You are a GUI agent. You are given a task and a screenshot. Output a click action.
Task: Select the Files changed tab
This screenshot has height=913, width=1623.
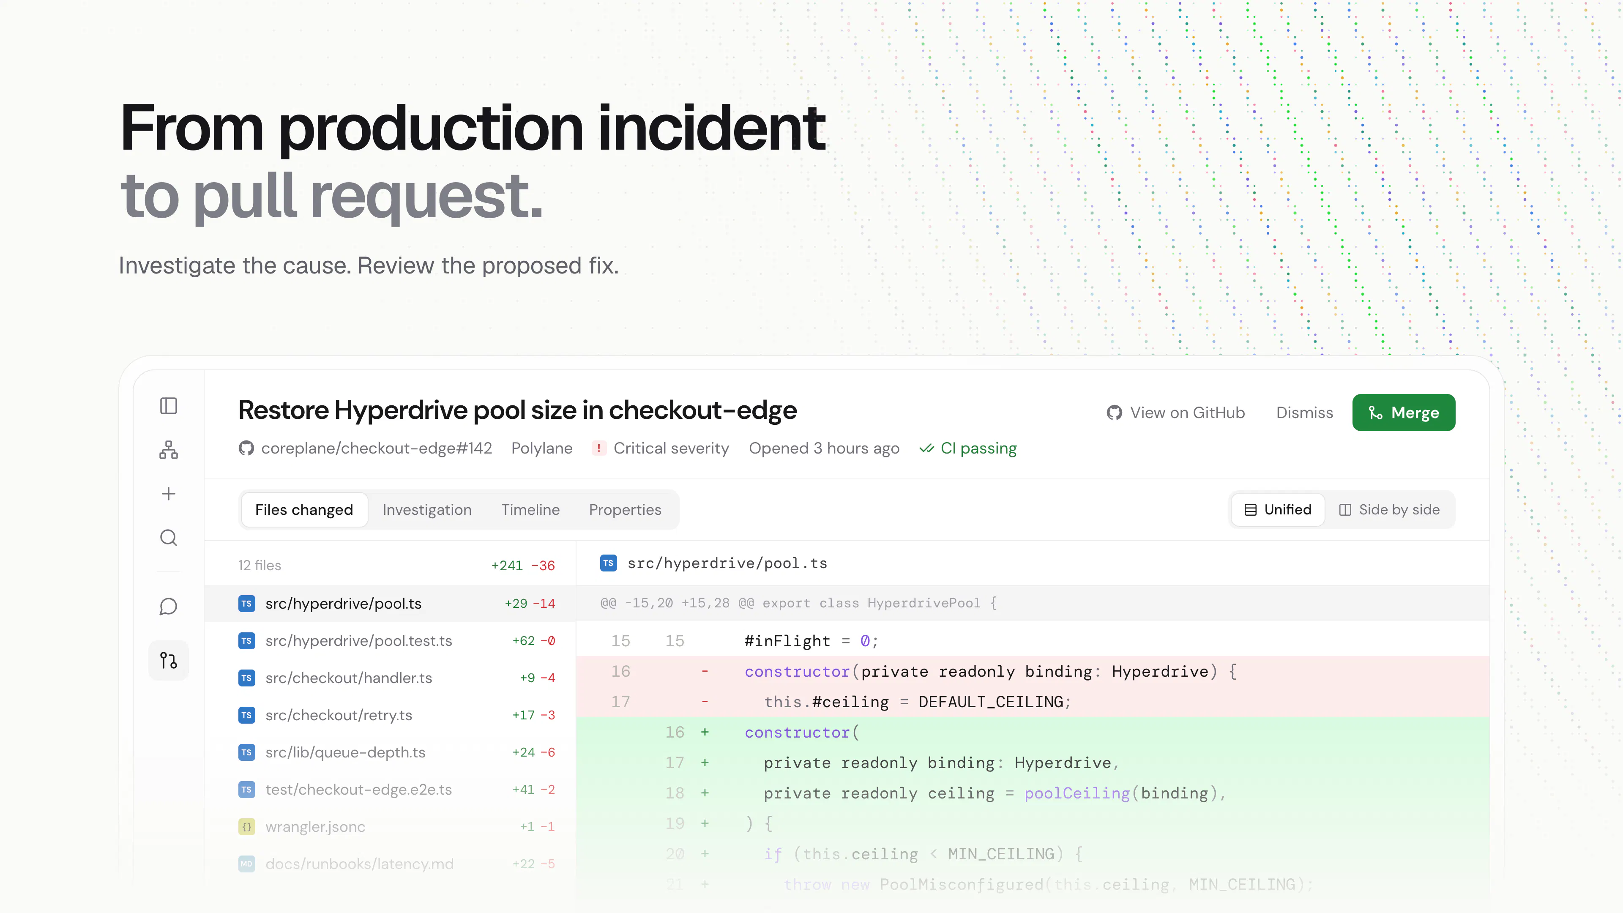[304, 510]
